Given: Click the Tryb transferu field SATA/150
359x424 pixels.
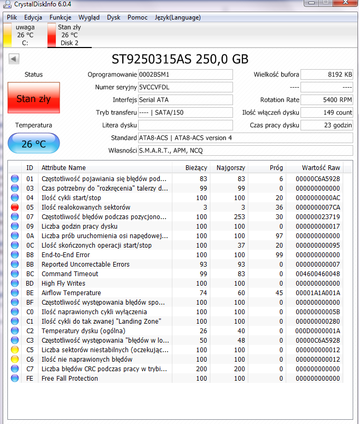Looking at the screenshot, I should click(x=186, y=112).
